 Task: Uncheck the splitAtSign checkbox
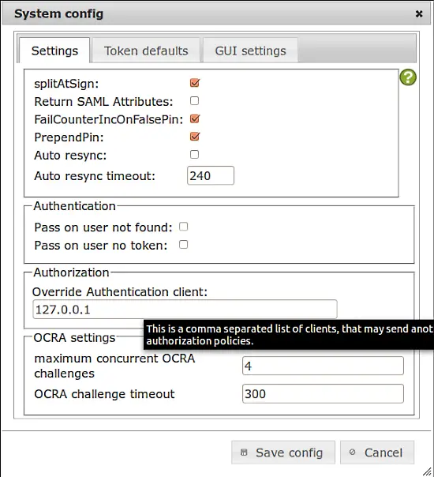pos(194,83)
